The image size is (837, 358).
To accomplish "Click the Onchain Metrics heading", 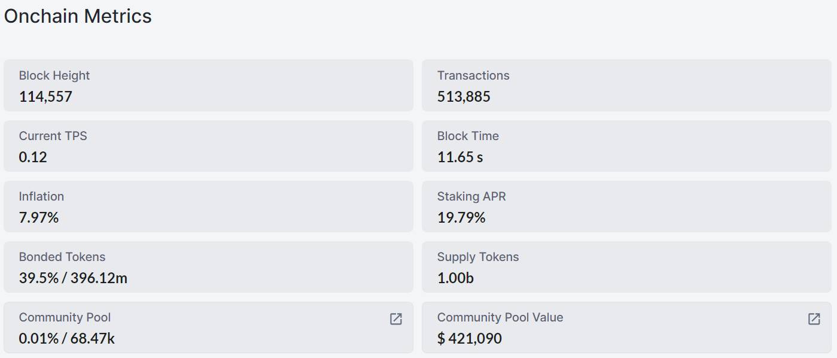I will (78, 16).
